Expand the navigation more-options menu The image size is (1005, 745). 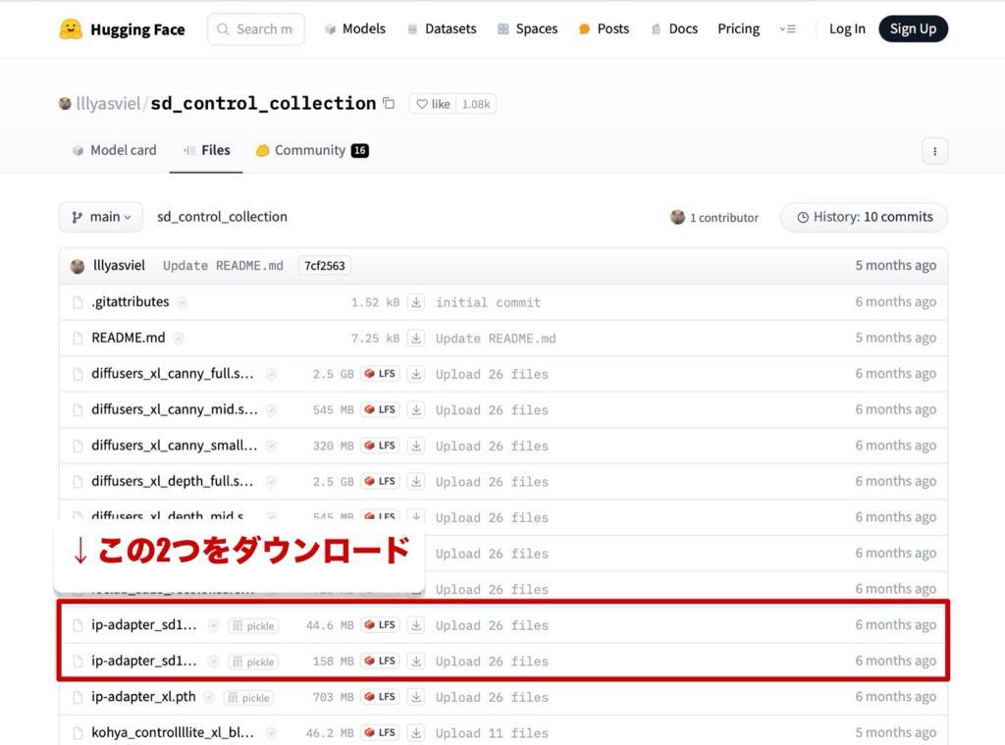(x=787, y=29)
